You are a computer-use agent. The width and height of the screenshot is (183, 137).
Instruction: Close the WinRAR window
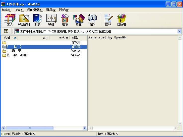pyautogui.click(x=180, y=4)
